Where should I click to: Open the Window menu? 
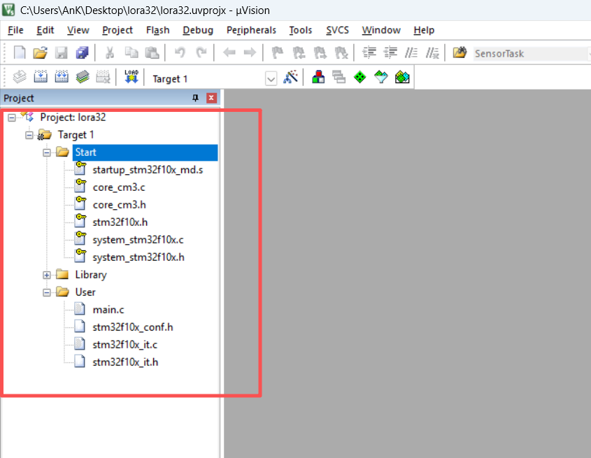coord(381,30)
